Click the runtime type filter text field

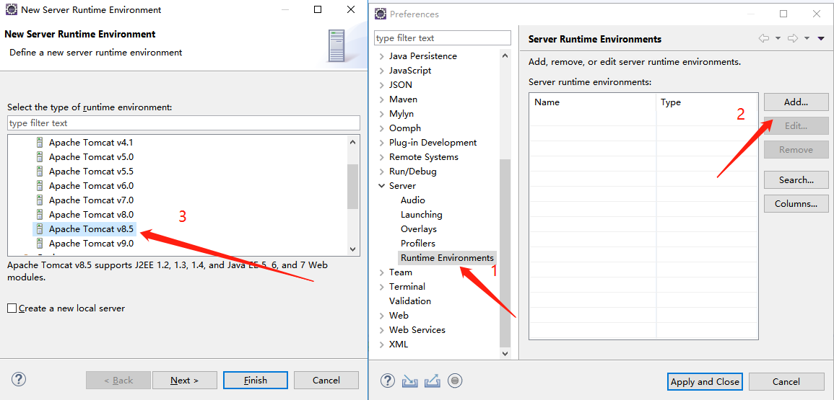[x=183, y=123]
